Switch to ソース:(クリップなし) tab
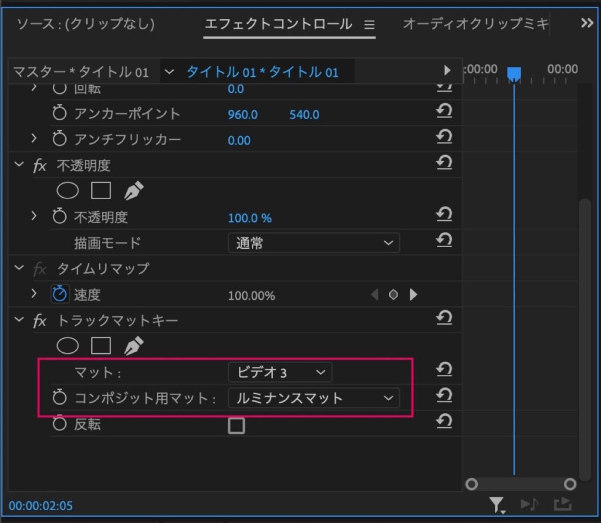This screenshot has width=601, height=523. [86, 24]
